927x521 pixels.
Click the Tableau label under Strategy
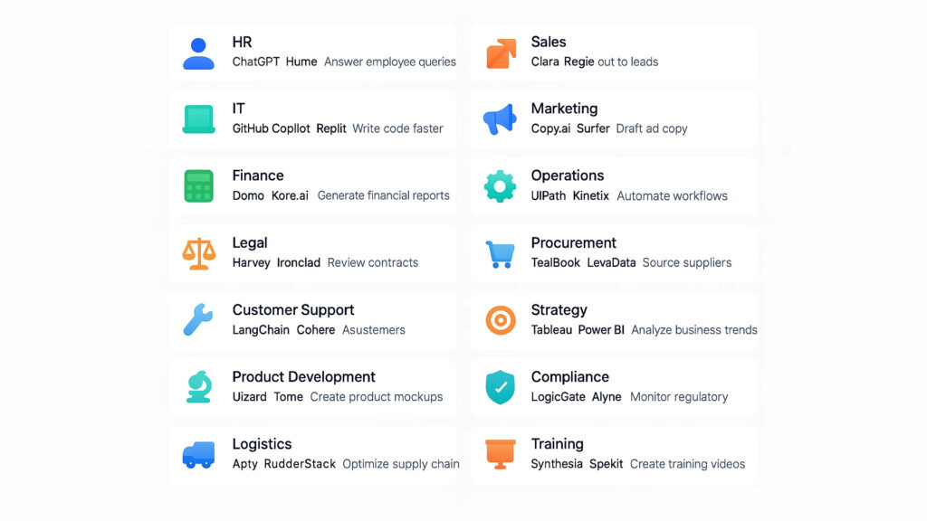[x=551, y=329]
